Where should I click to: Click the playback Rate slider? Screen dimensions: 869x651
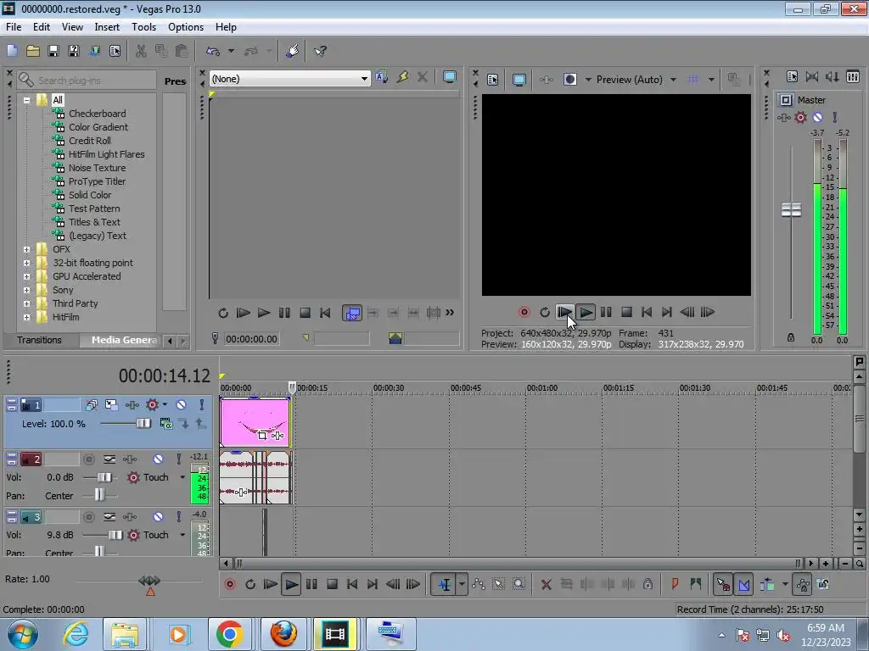[149, 581]
